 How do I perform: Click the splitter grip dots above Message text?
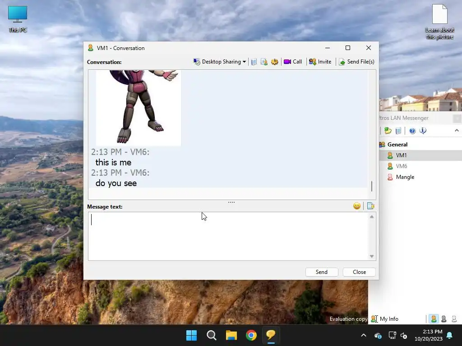[x=231, y=202]
